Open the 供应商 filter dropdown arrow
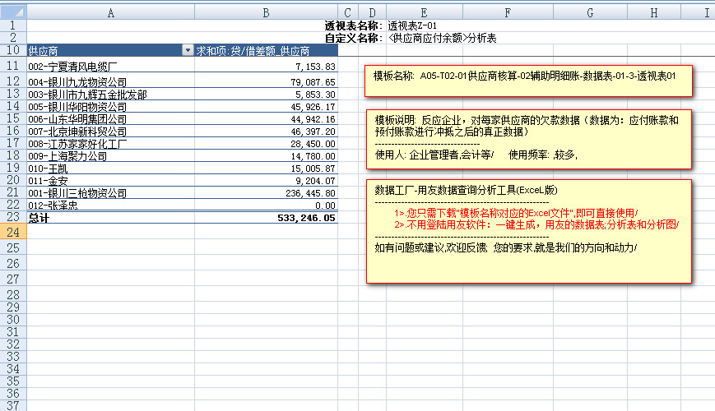This screenshot has height=411, width=715. 187,51
